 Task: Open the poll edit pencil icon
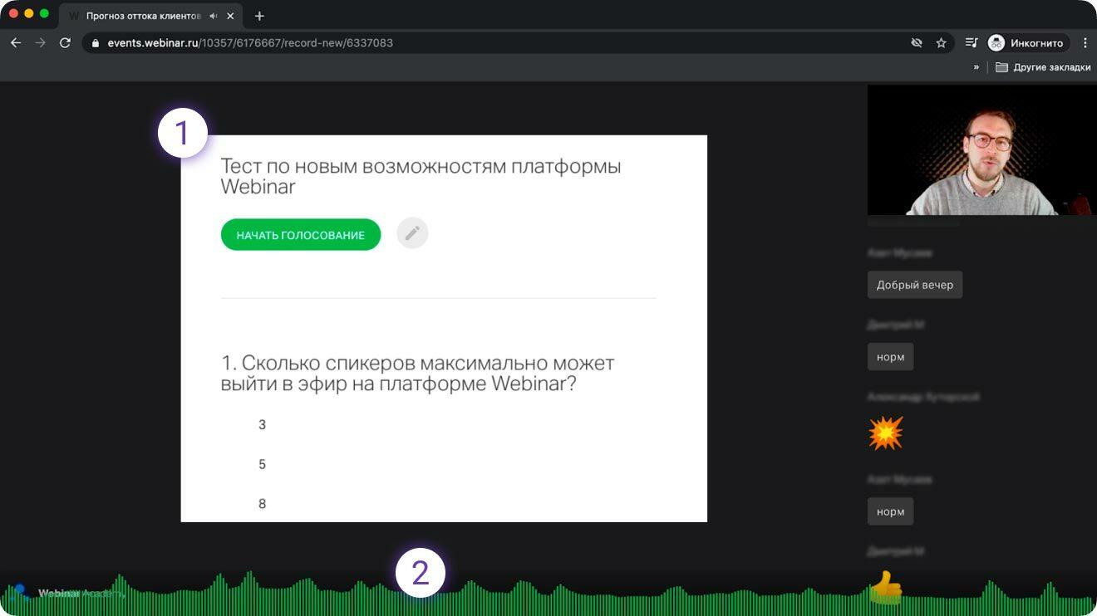pos(412,233)
